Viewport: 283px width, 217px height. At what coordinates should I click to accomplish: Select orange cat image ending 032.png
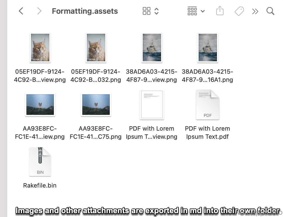coord(96,48)
